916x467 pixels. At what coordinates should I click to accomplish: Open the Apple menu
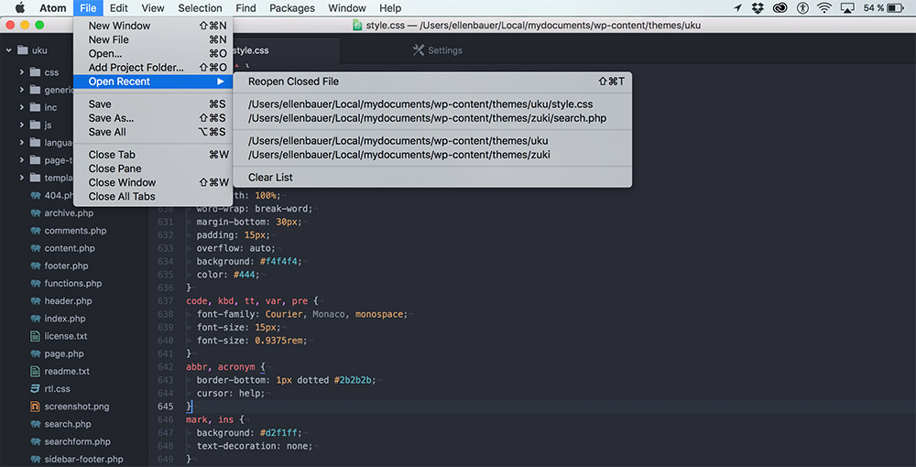(x=20, y=7)
